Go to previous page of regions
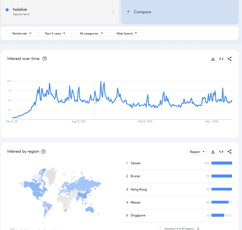 160,228
